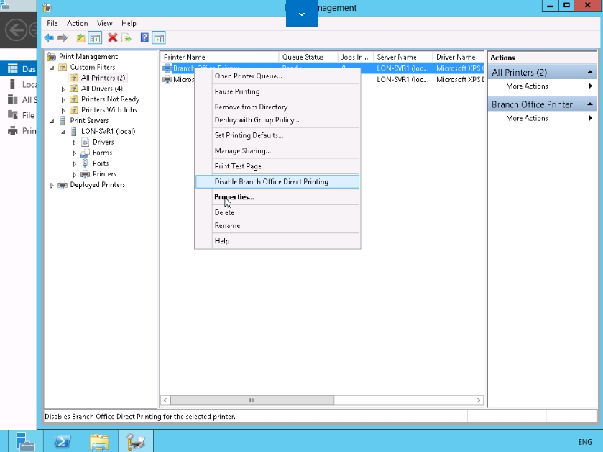
Task: Click the Forward arrow toolbar icon
Action: [x=62, y=37]
